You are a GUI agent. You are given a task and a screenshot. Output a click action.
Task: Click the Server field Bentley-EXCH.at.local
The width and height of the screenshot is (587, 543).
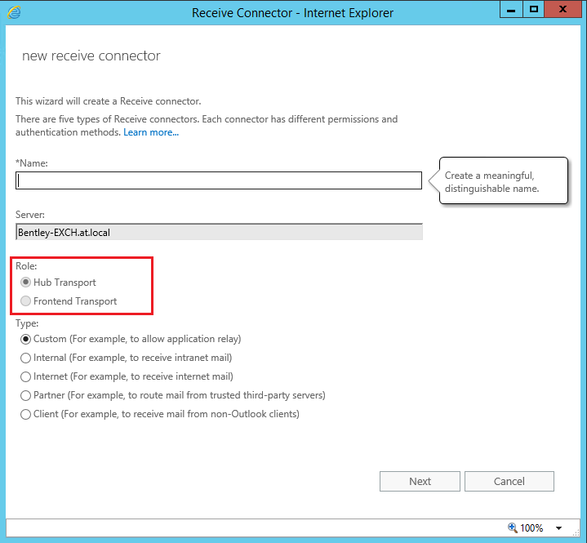pyautogui.click(x=219, y=232)
